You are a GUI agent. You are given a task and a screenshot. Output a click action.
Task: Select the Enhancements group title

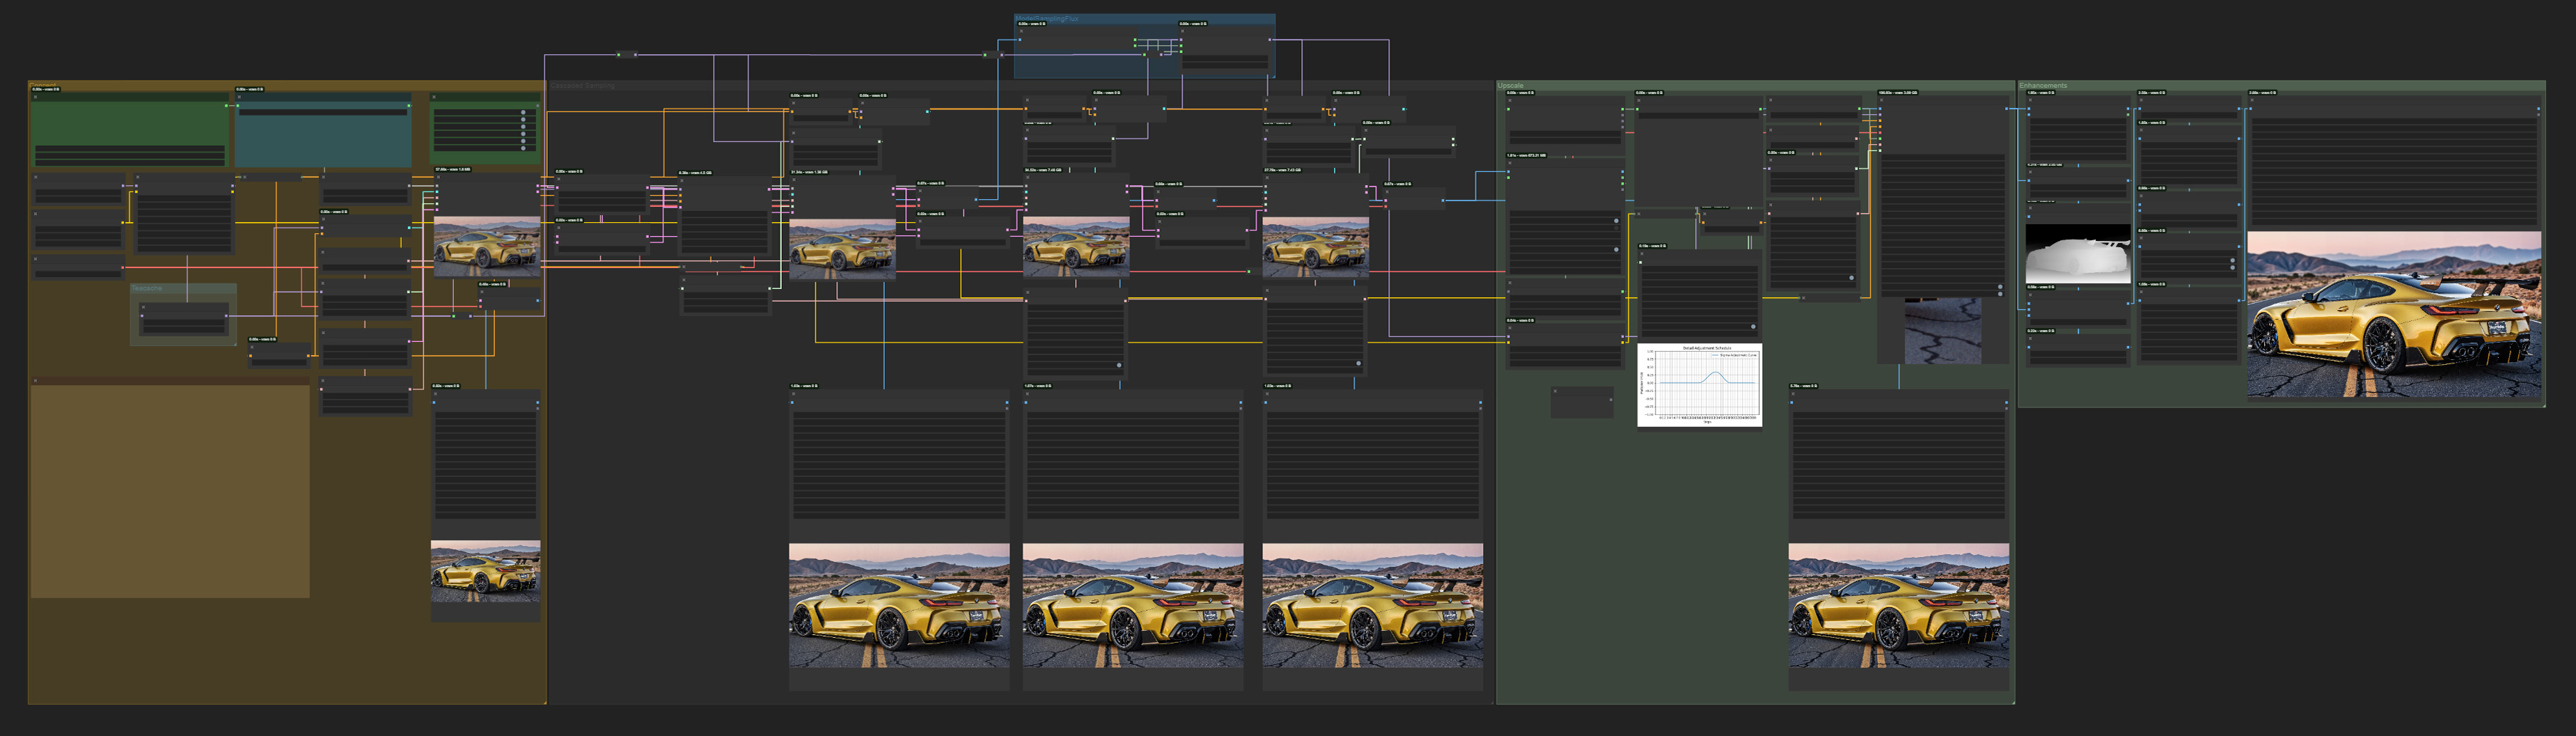pos(2043,85)
